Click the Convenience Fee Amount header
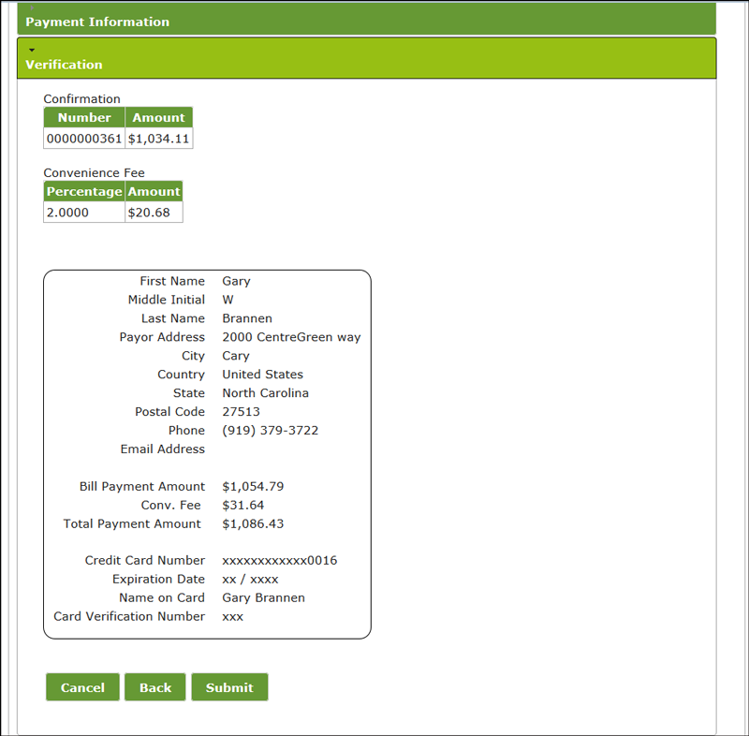The height and width of the screenshot is (736, 749). pyautogui.click(x=154, y=192)
